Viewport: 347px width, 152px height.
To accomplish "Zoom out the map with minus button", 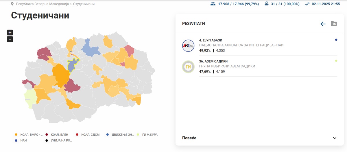I will [10, 39].
